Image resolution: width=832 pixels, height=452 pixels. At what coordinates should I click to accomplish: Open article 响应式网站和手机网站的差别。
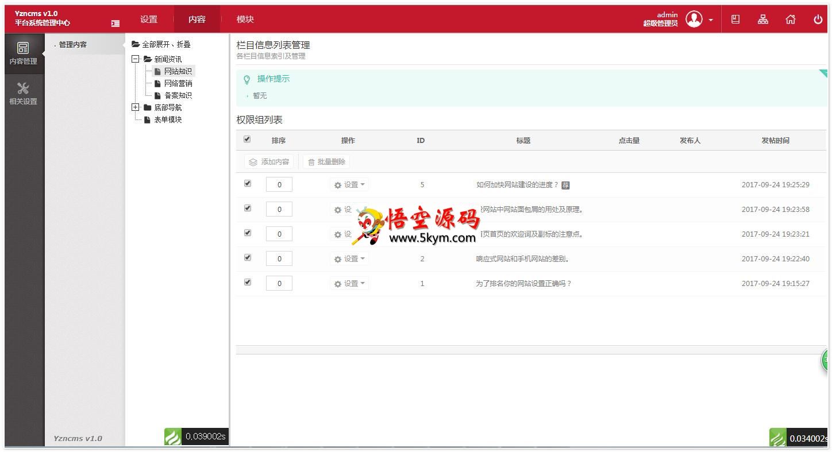(523, 259)
